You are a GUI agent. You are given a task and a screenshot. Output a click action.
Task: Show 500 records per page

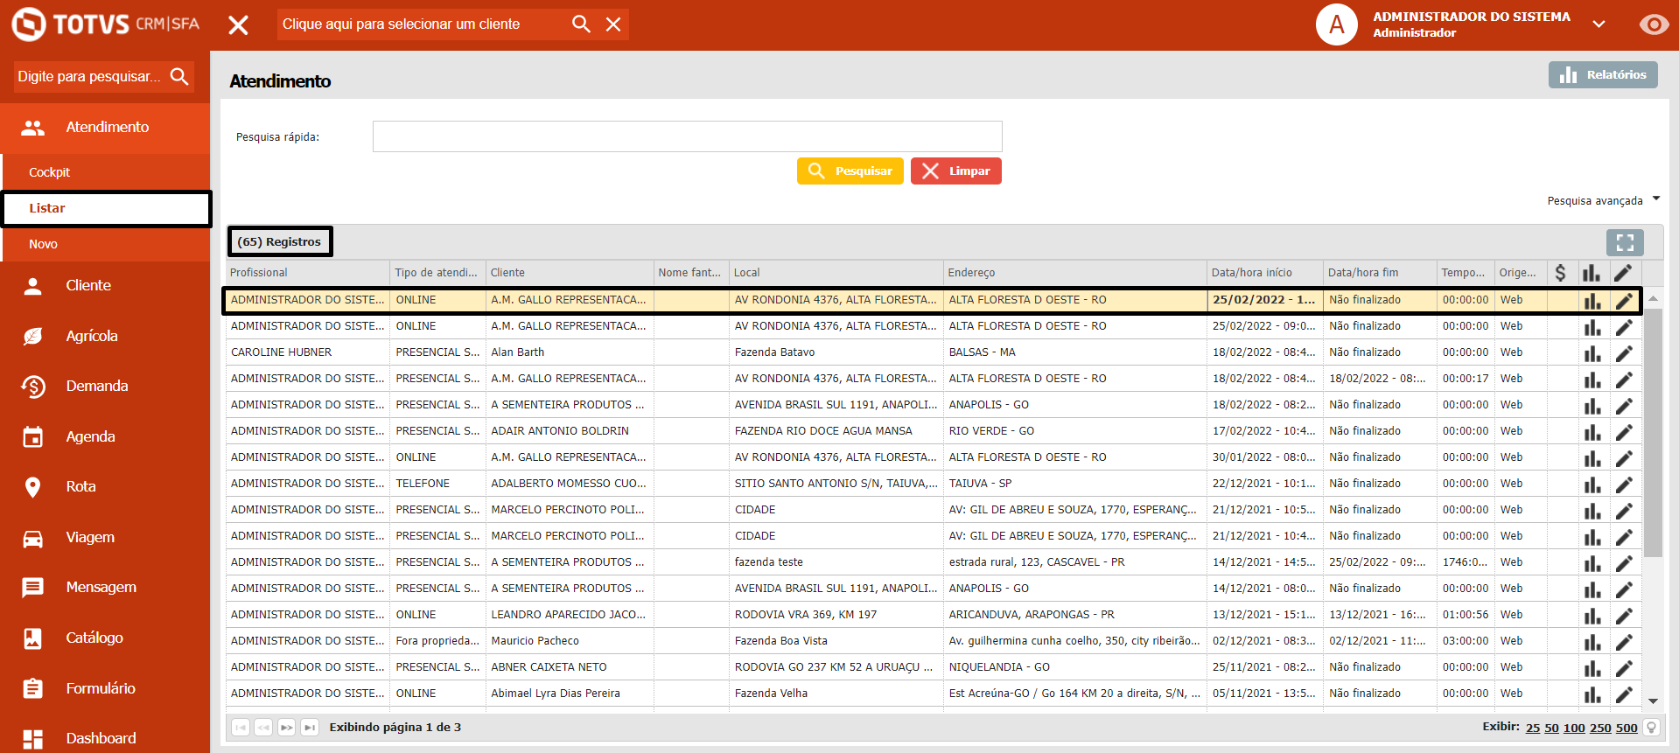[1627, 728]
